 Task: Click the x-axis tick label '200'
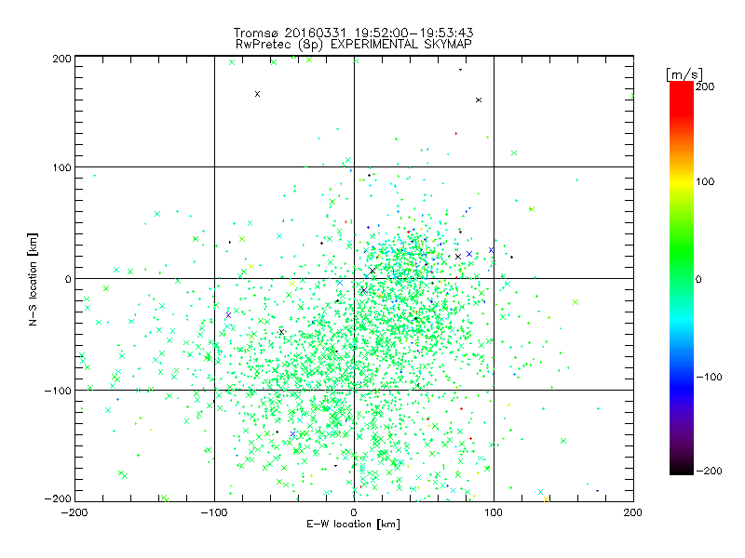[x=633, y=512]
